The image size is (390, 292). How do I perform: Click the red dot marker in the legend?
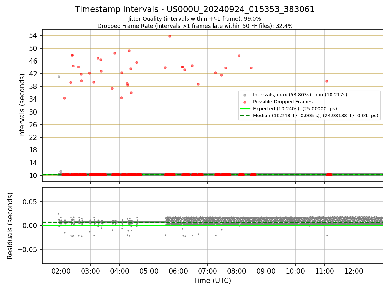pyautogui.click(x=245, y=102)
